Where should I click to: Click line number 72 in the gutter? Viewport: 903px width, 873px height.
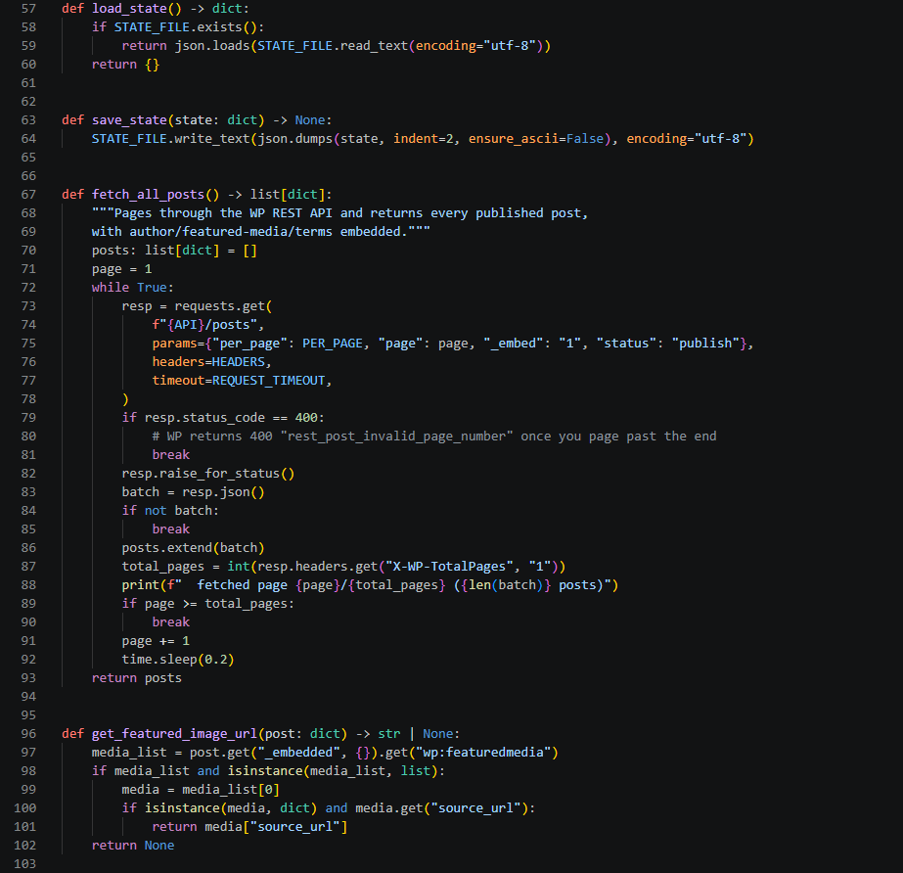pyautogui.click(x=28, y=287)
